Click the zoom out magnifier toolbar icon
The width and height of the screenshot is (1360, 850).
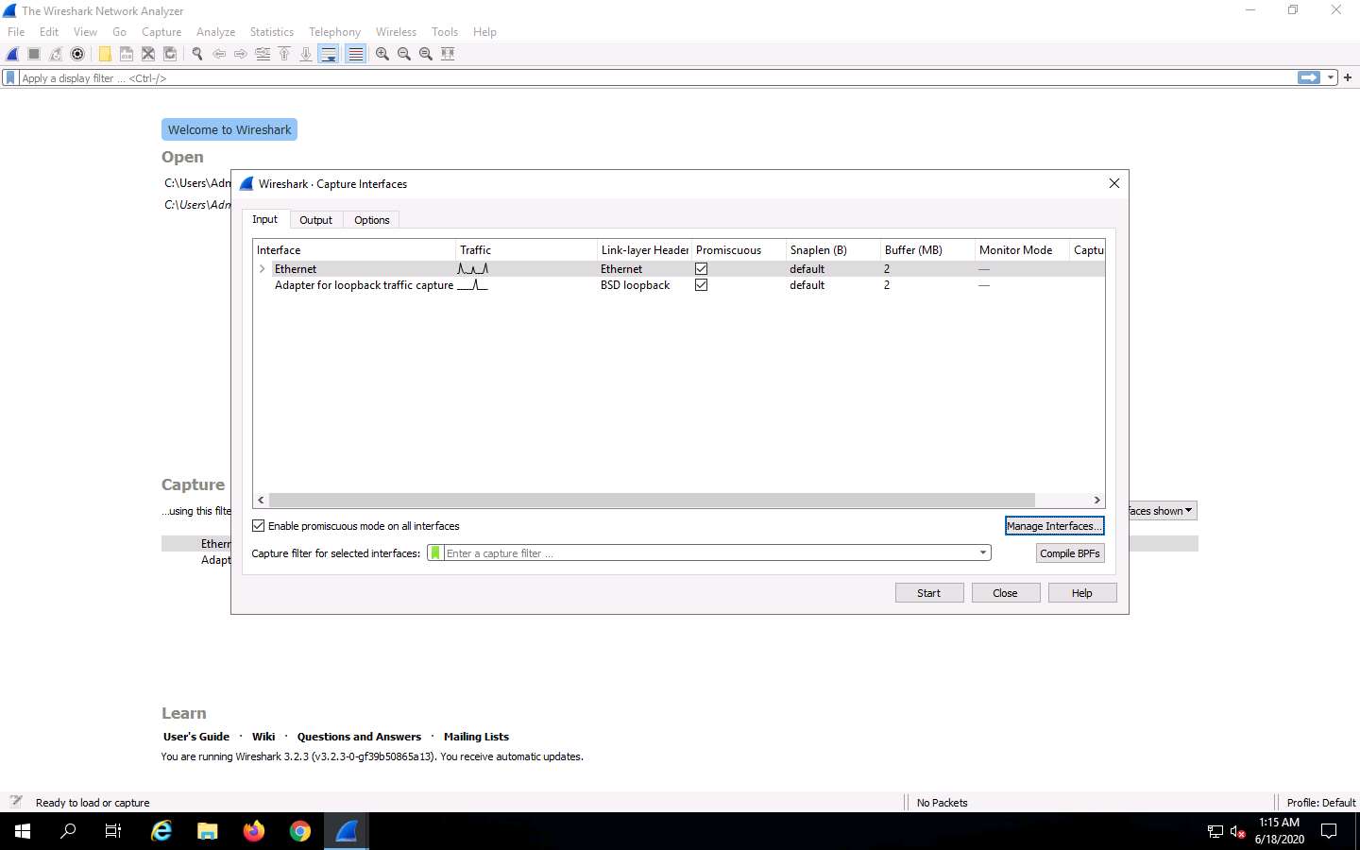coord(404,54)
